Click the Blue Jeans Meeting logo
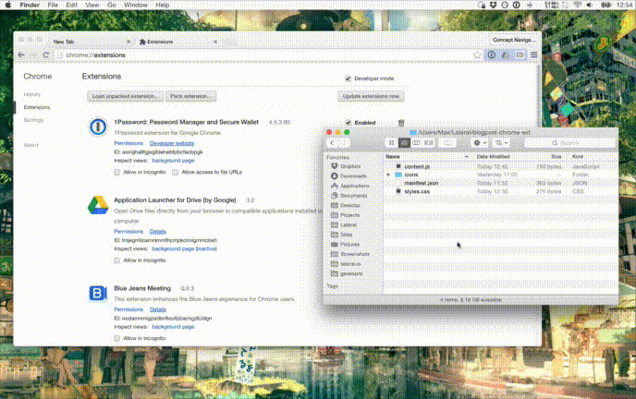Image resolution: width=636 pixels, height=399 pixels. (x=98, y=293)
